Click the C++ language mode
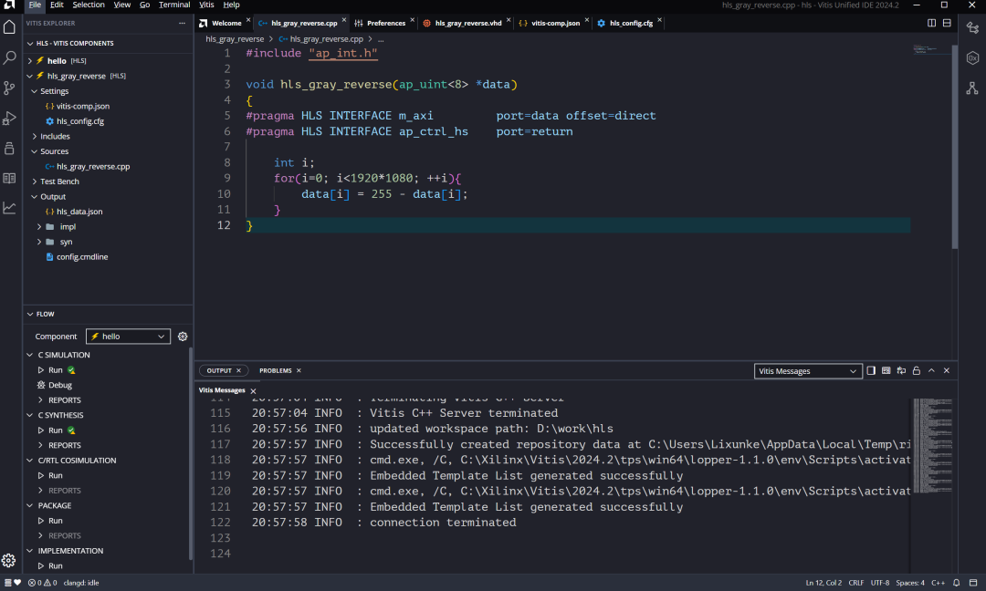The width and height of the screenshot is (986, 591). [938, 583]
